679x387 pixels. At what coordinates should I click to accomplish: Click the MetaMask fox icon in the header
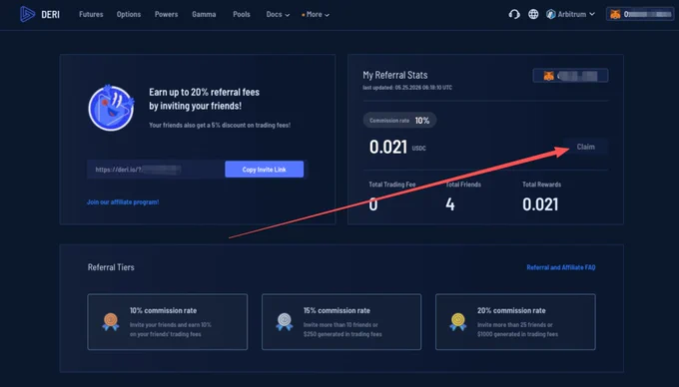[615, 14]
